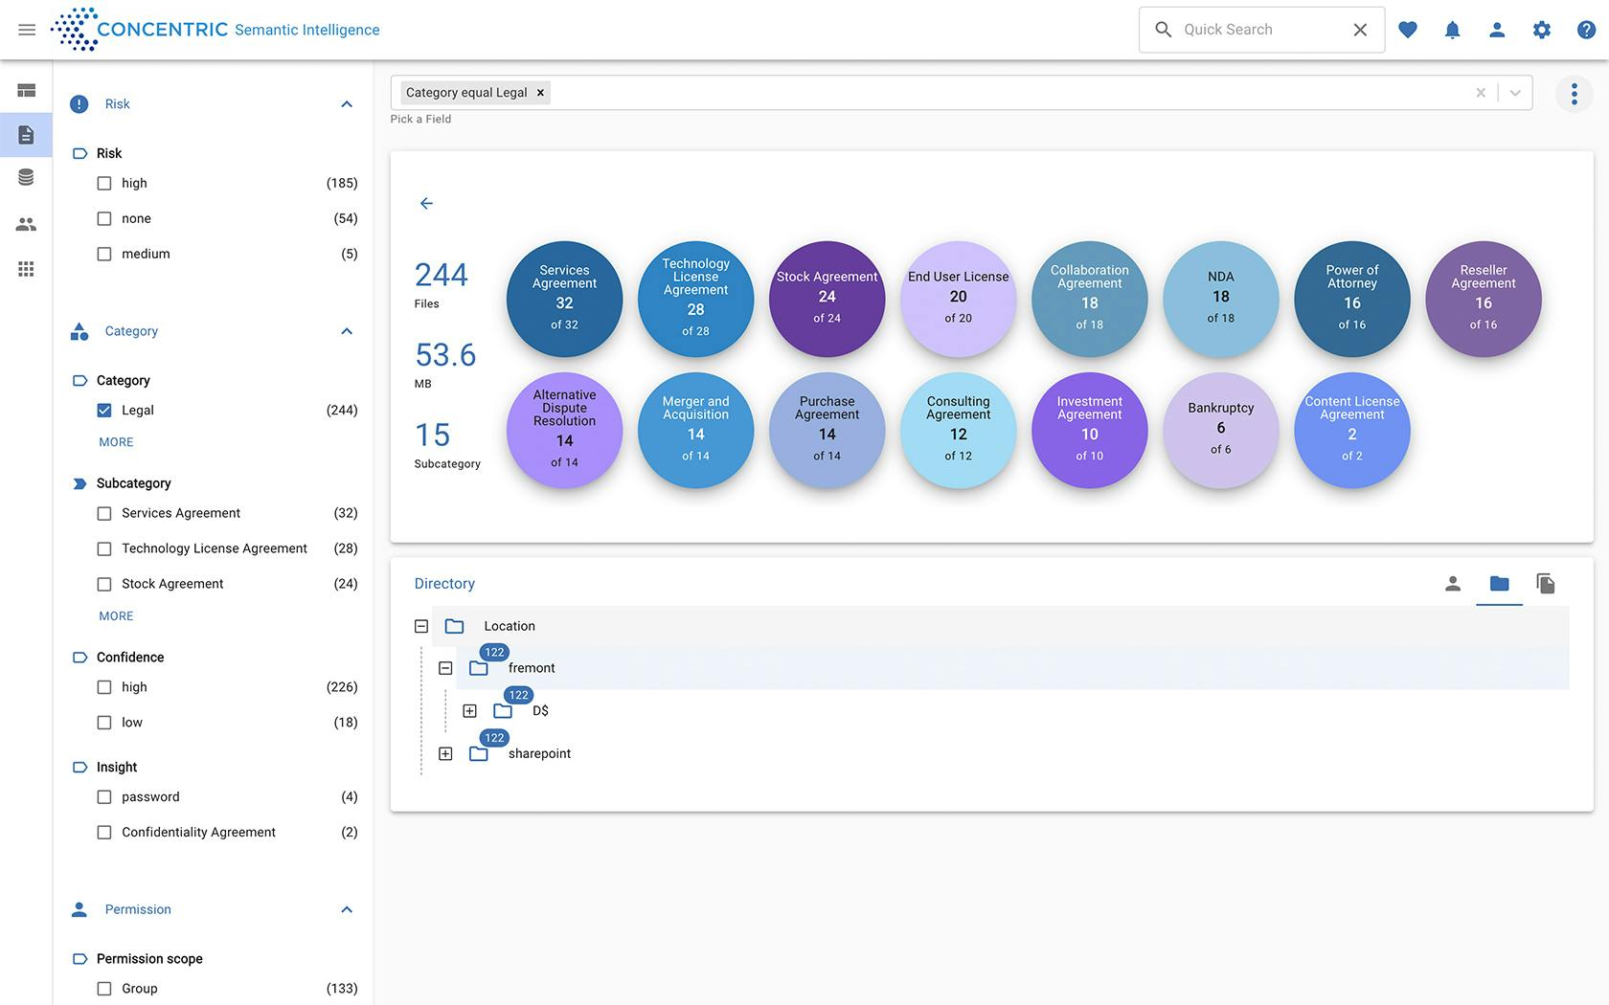Screen dimensions: 1609x1005
Task: Select the Stock Agreement bubble
Action: [827, 299]
